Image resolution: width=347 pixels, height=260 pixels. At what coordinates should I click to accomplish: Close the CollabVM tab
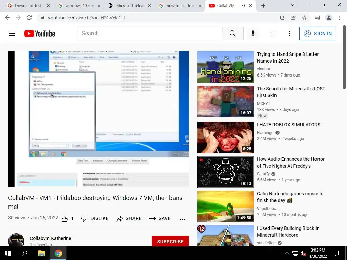(250, 6)
